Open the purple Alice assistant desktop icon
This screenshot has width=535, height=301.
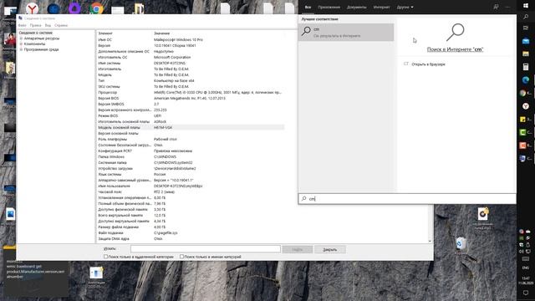[x=74, y=8]
